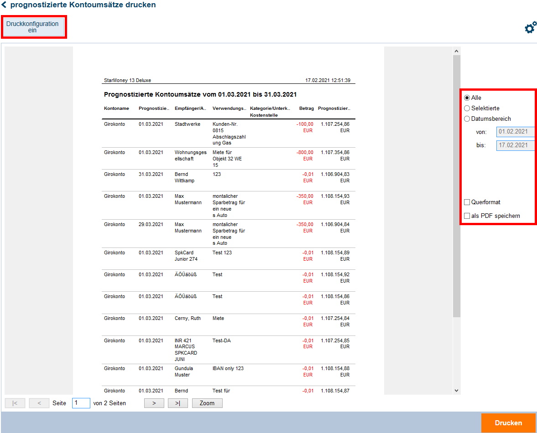Screen dimensions: 537x433
Task: Click the Seite page number field
Action: pos(81,403)
